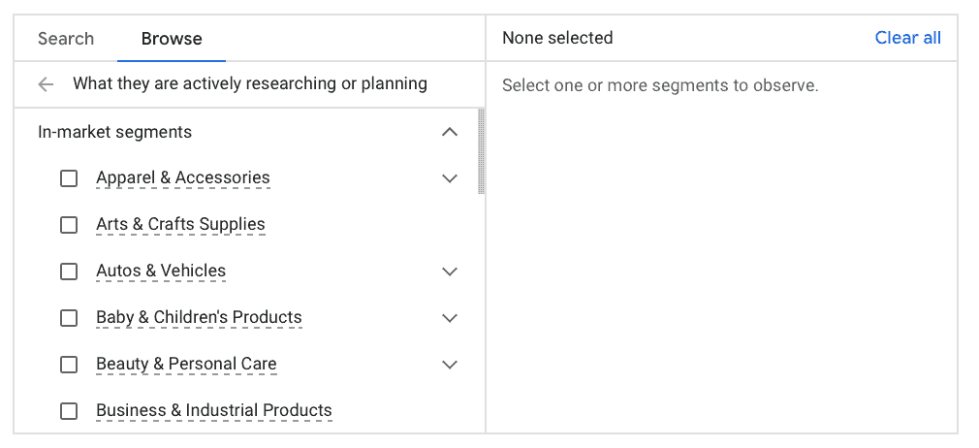Expand Apparel & Accessories subcategories
This screenshot has width=979, height=448.
tap(449, 178)
